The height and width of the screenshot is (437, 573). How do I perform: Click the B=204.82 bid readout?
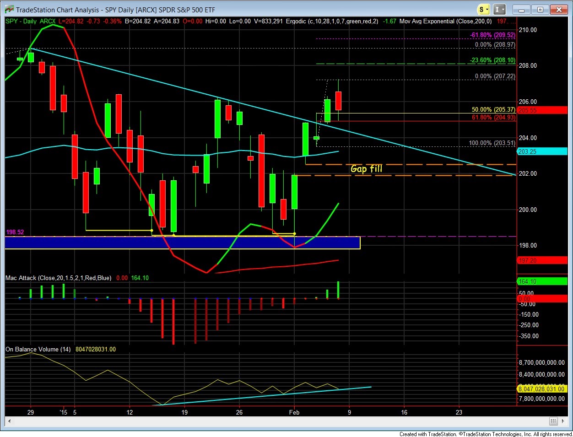tap(137, 22)
